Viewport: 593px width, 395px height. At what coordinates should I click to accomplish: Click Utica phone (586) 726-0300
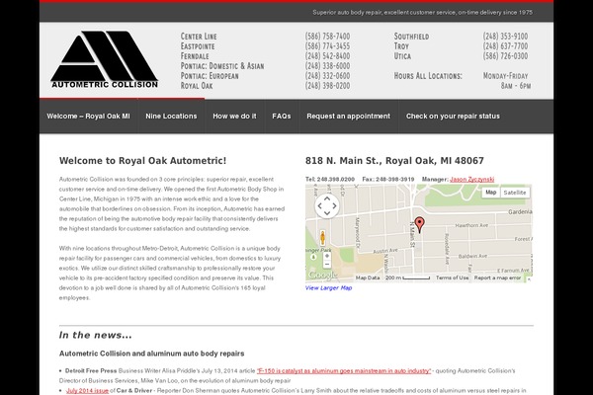[505, 56]
